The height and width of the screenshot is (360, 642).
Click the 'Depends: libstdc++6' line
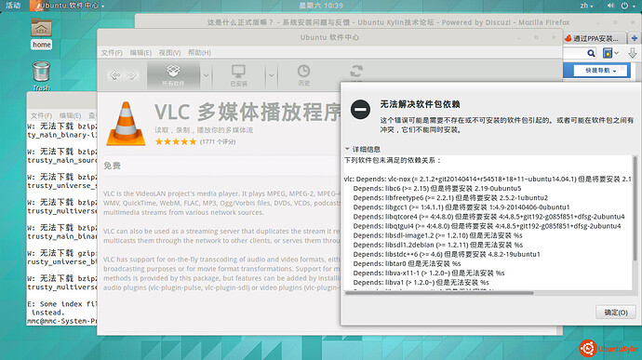pos(447,254)
